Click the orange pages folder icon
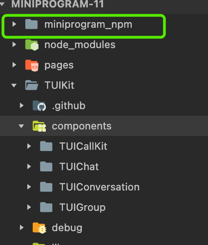 (32, 66)
